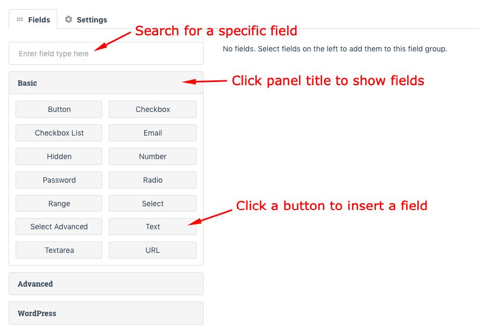This screenshot has width=479, height=330.
Task: Select the Fields tab
Action: [x=38, y=19]
